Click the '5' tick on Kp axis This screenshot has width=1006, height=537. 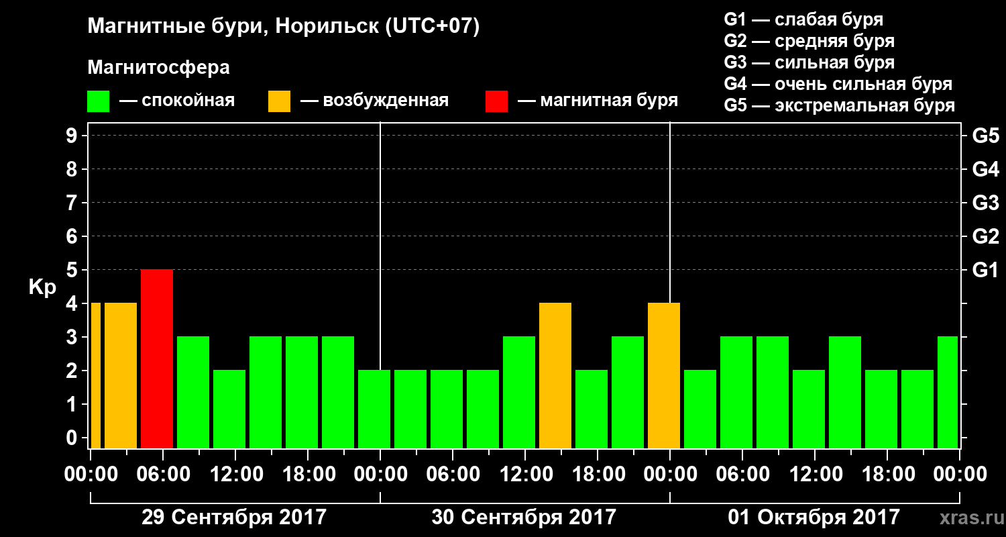(x=73, y=270)
